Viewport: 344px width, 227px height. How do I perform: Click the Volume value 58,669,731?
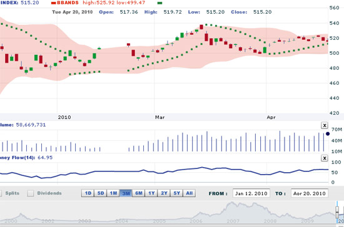pos(31,125)
